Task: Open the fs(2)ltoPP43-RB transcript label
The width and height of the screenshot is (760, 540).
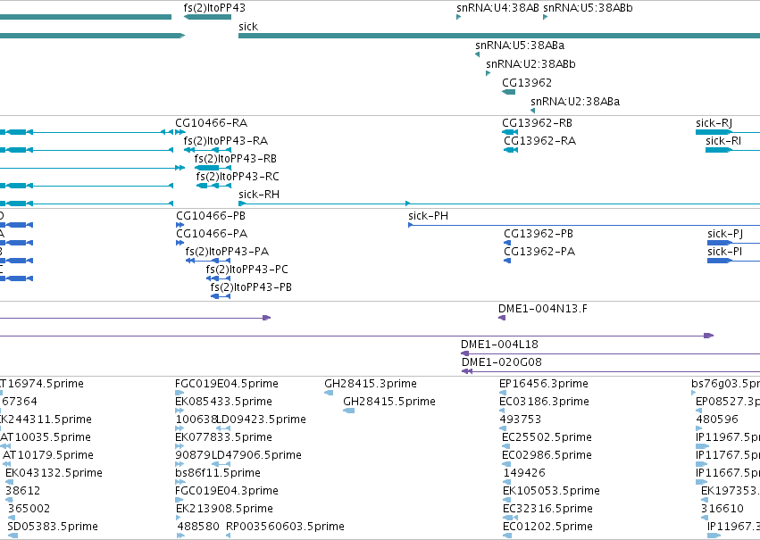Action: click(236, 159)
